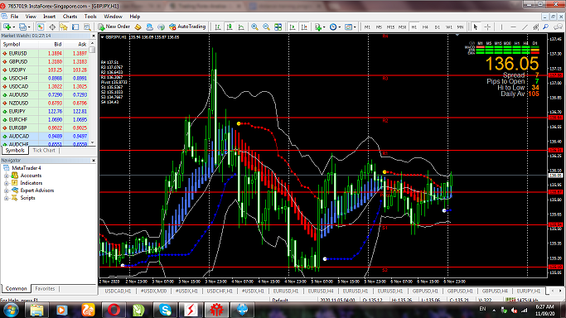Open the Charts menu

pos(70,17)
